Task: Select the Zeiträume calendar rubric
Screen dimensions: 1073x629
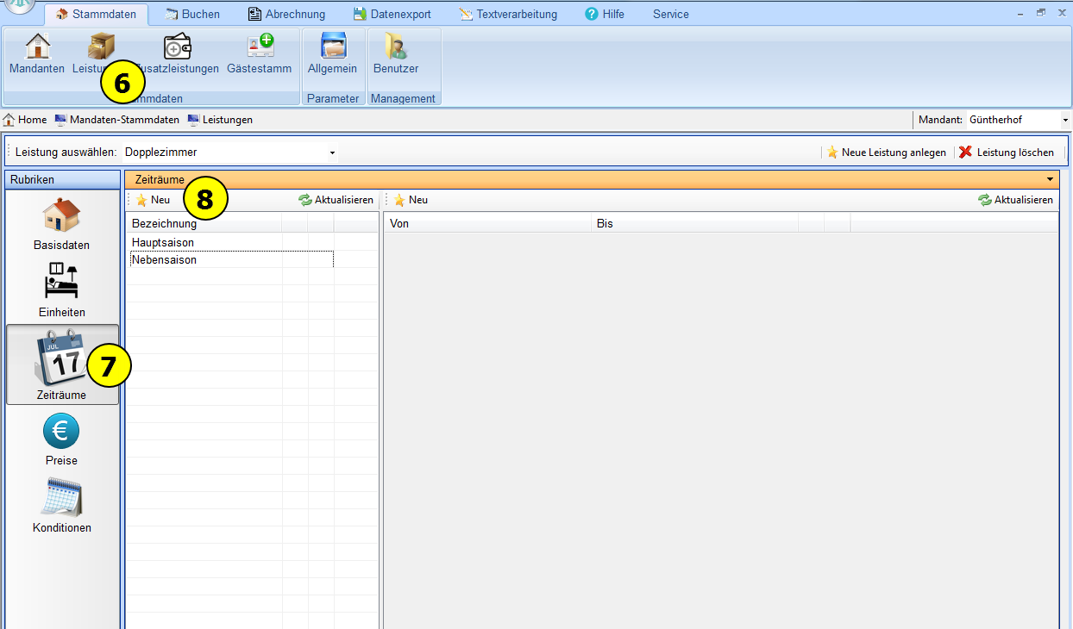Action: pos(61,365)
